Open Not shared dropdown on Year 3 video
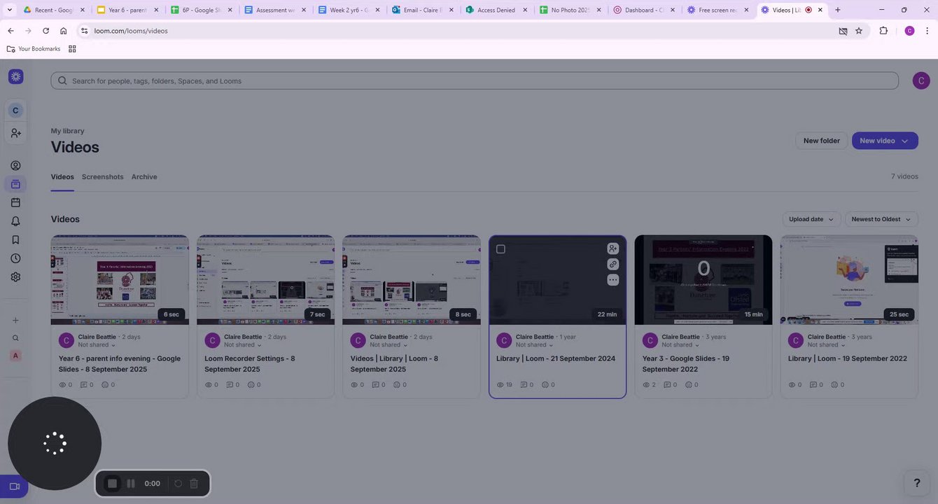Image resolution: width=938 pixels, height=504 pixels. point(680,345)
